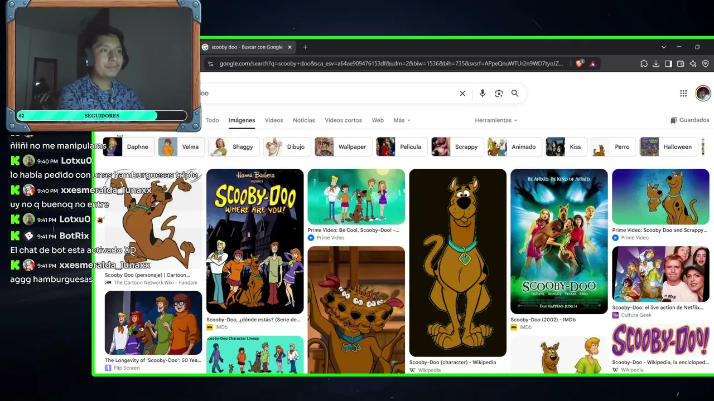Show browser downloads
This screenshot has width=714, height=401.
click(656, 63)
